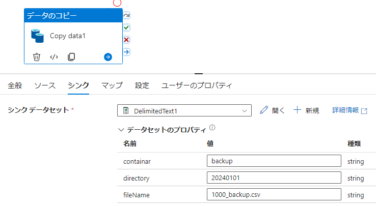
Task: Click the plus icon for 新規 dataset
Action: (x=297, y=110)
